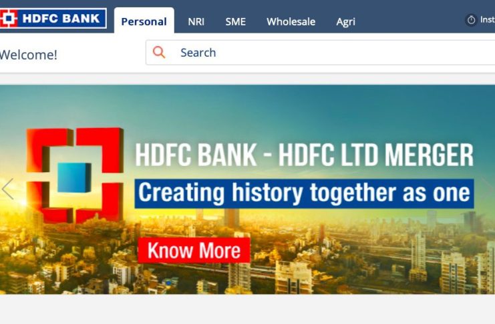
Task: Open the partially visible Insta link
Action: [488, 20]
